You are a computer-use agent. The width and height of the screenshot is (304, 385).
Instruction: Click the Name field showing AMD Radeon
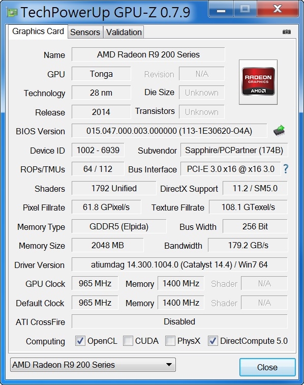(x=148, y=54)
